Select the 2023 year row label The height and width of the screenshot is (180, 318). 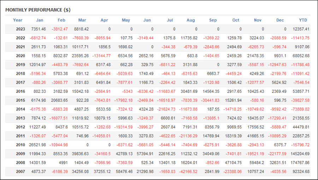(20, 29)
